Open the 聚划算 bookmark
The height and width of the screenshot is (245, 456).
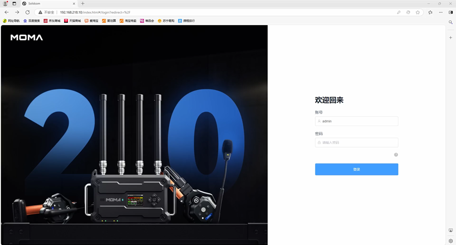(x=109, y=21)
